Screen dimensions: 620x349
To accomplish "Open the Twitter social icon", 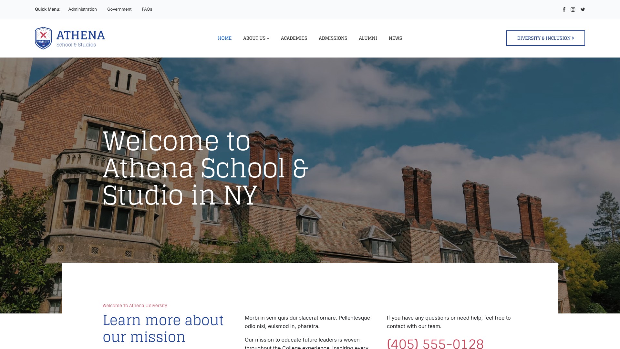I will click(x=583, y=9).
